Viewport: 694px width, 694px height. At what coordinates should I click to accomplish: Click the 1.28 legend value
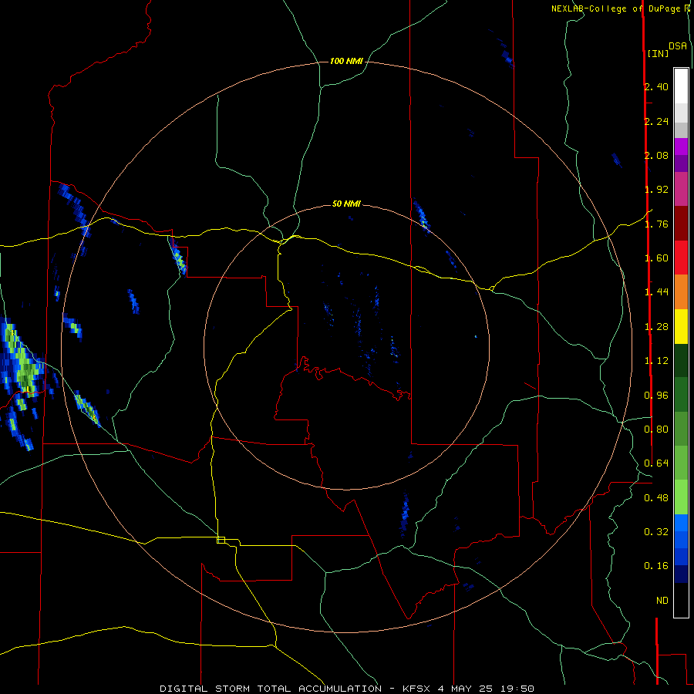click(x=656, y=327)
